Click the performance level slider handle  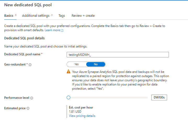[x=69, y=97]
